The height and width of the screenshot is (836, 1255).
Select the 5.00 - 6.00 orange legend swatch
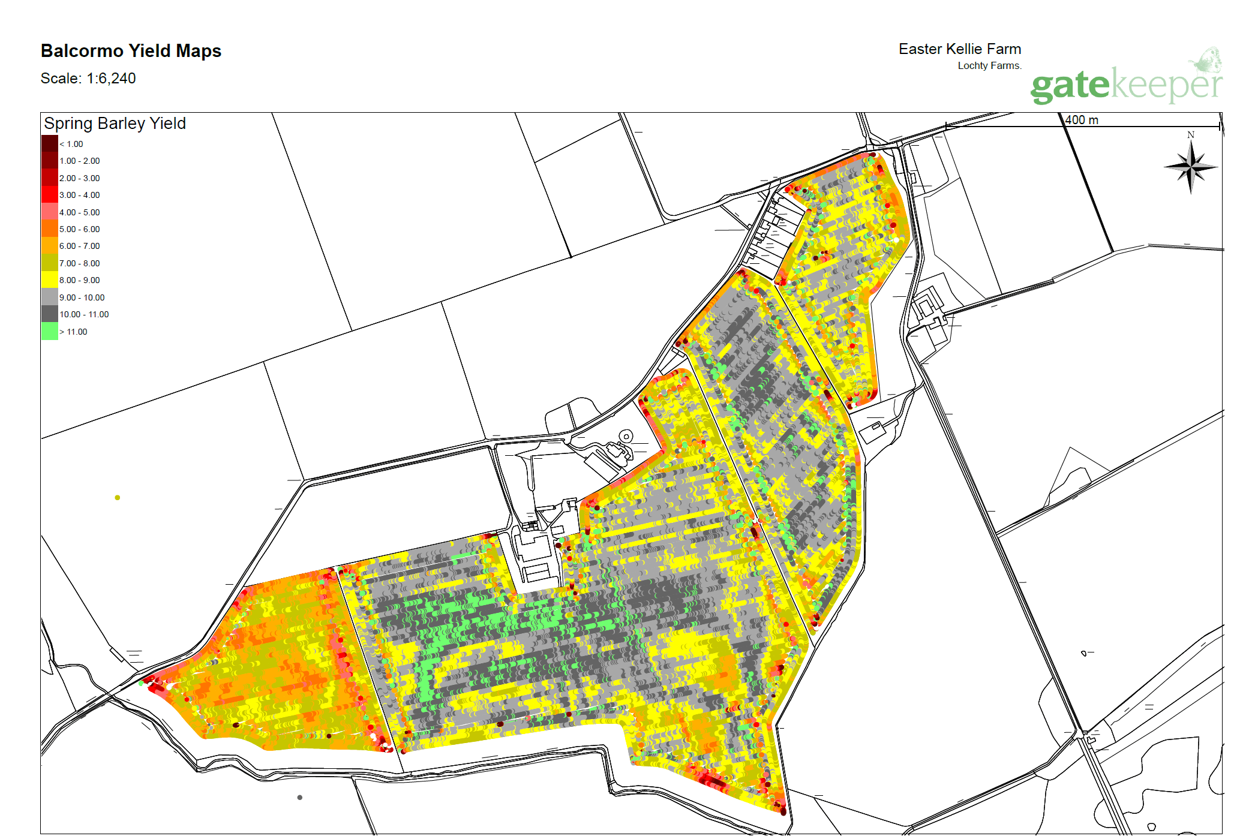tap(50, 228)
